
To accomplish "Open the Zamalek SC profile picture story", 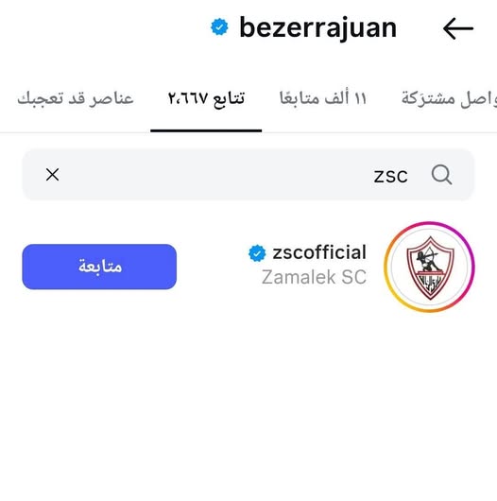I will click(x=430, y=268).
